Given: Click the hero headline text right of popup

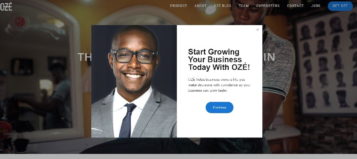Looking at the screenshot, I should [269, 57].
